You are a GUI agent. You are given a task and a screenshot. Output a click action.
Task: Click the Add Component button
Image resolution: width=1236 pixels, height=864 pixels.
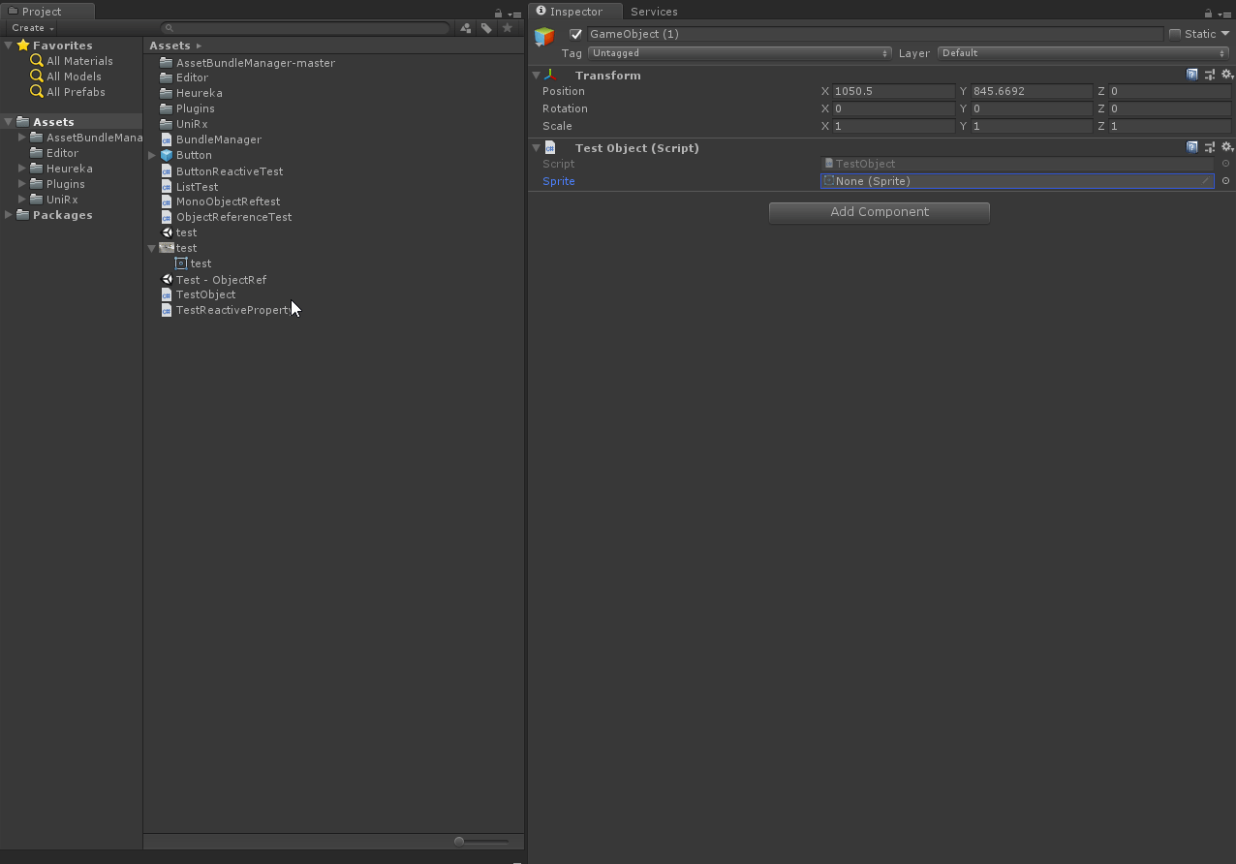click(x=879, y=212)
